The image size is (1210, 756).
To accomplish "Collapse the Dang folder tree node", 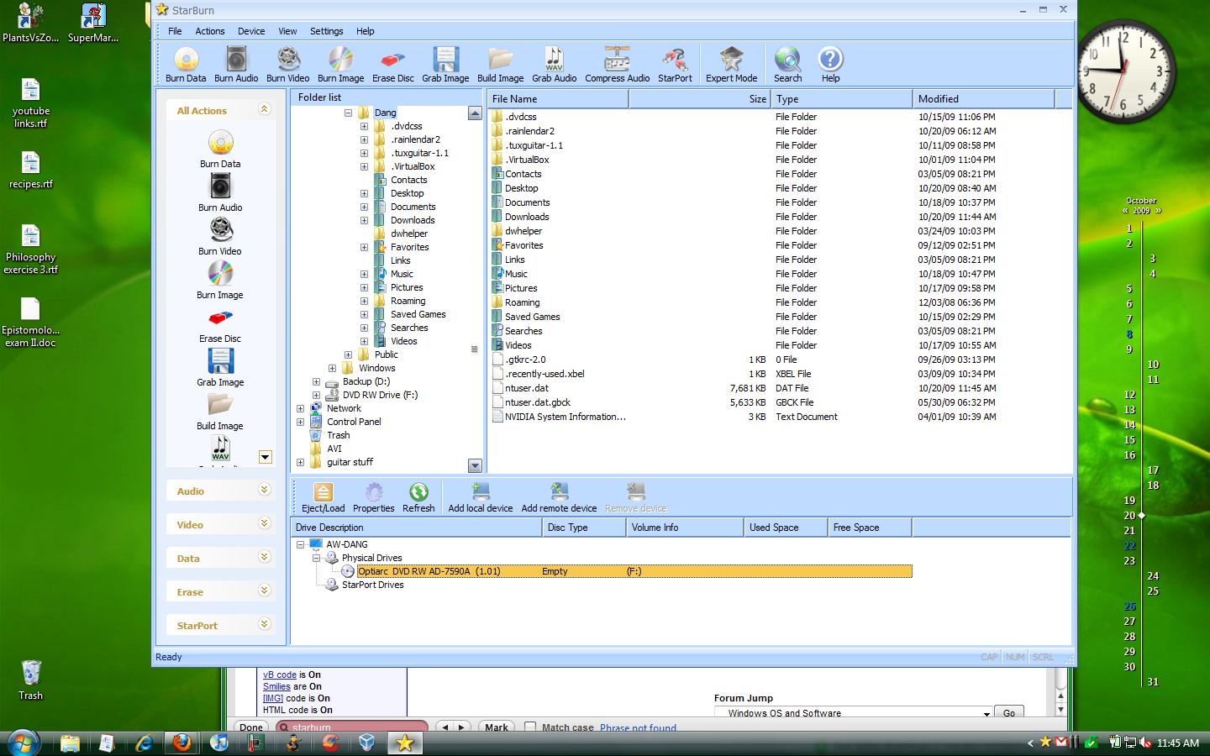I will pyautogui.click(x=348, y=113).
